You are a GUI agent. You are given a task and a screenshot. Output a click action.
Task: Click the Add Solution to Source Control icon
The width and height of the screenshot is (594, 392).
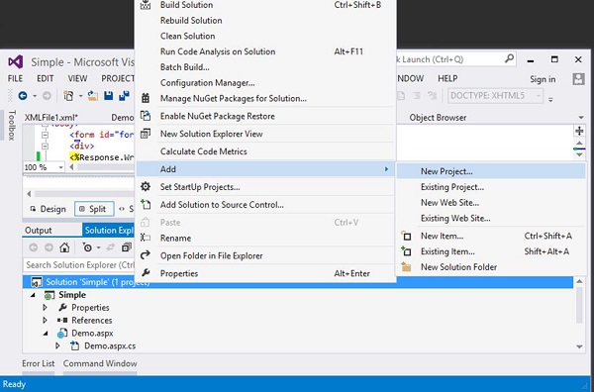[x=146, y=205]
